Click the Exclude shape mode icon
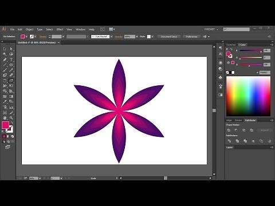Viewport: 275px width, 206px height. pos(252,130)
